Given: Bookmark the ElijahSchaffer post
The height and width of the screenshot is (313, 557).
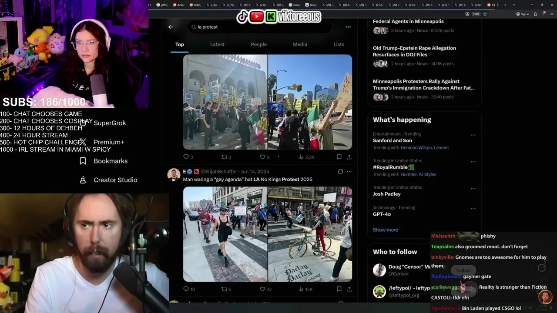Looking at the screenshot, I should (339, 289).
